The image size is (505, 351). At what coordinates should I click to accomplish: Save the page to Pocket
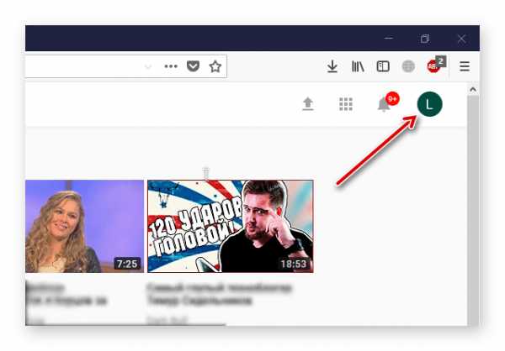pyautogui.click(x=193, y=66)
